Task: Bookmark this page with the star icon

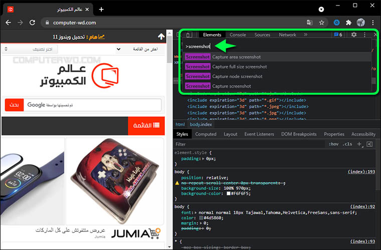Action: point(322,23)
